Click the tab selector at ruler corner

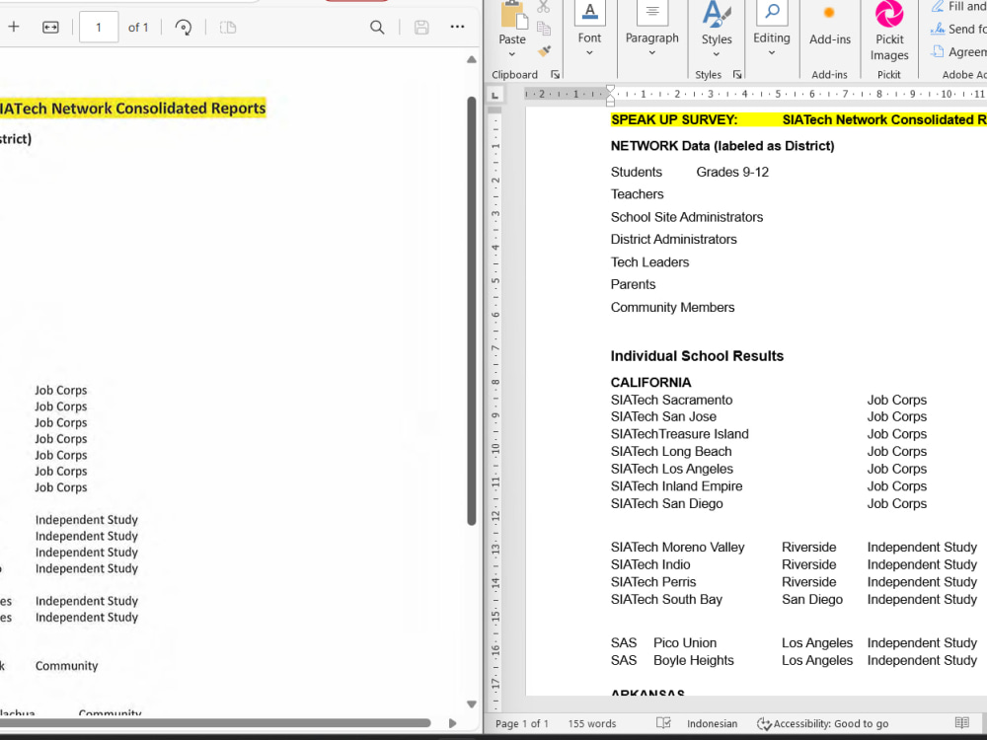(x=495, y=95)
